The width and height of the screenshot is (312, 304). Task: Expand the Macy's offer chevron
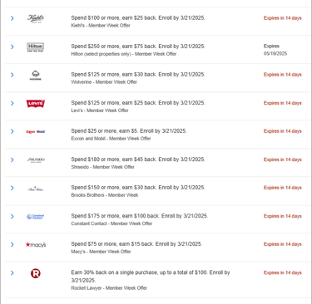[12, 244]
